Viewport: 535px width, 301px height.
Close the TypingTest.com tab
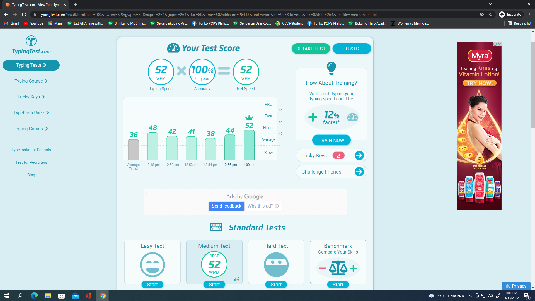pyautogui.click(x=65, y=5)
